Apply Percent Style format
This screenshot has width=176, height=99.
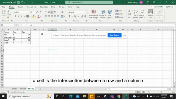pos(75,16)
